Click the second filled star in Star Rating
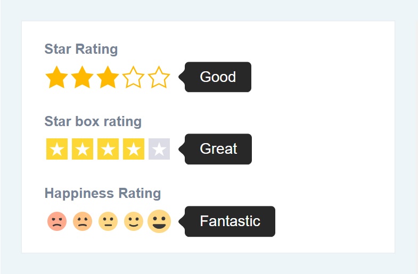This screenshot has height=274, width=418. coord(82,78)
